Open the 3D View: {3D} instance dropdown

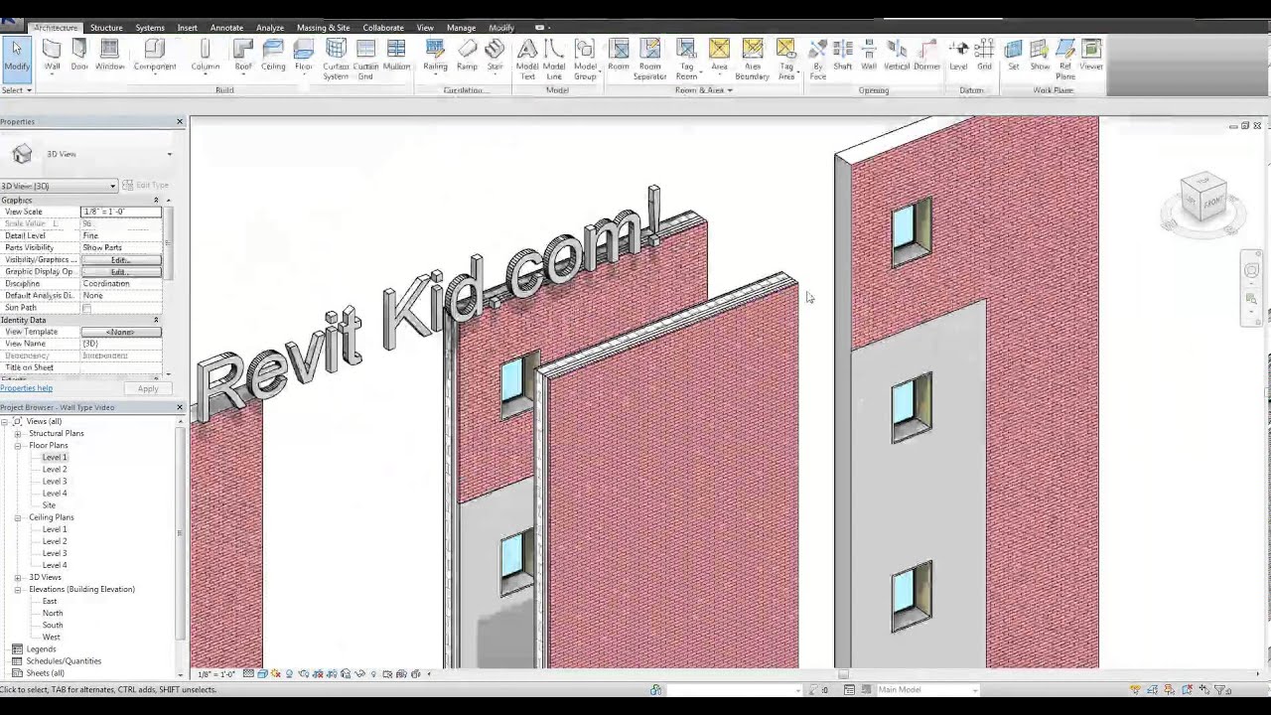tap(59, 186)
